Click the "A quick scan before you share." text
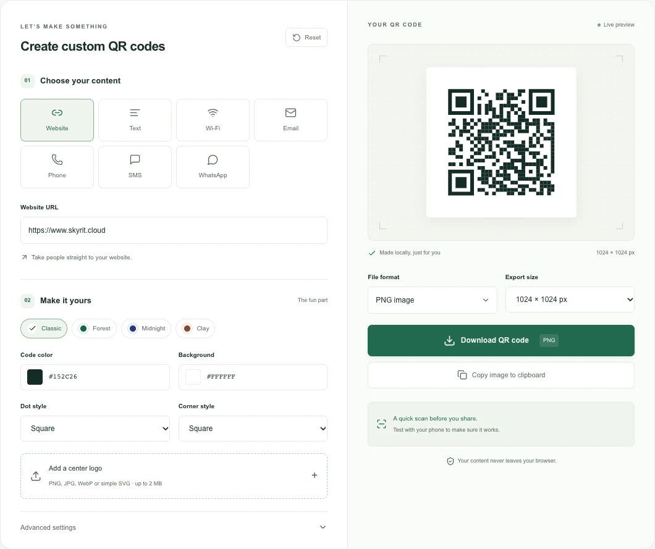This screenshot has width=655, height=549. pos(435,418)
